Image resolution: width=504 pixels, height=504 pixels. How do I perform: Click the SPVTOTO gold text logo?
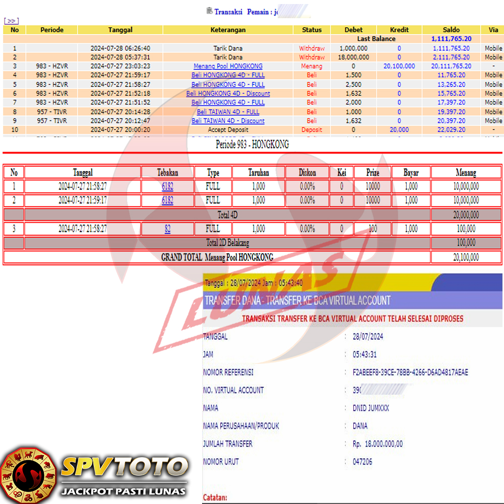tap(123, 467)
